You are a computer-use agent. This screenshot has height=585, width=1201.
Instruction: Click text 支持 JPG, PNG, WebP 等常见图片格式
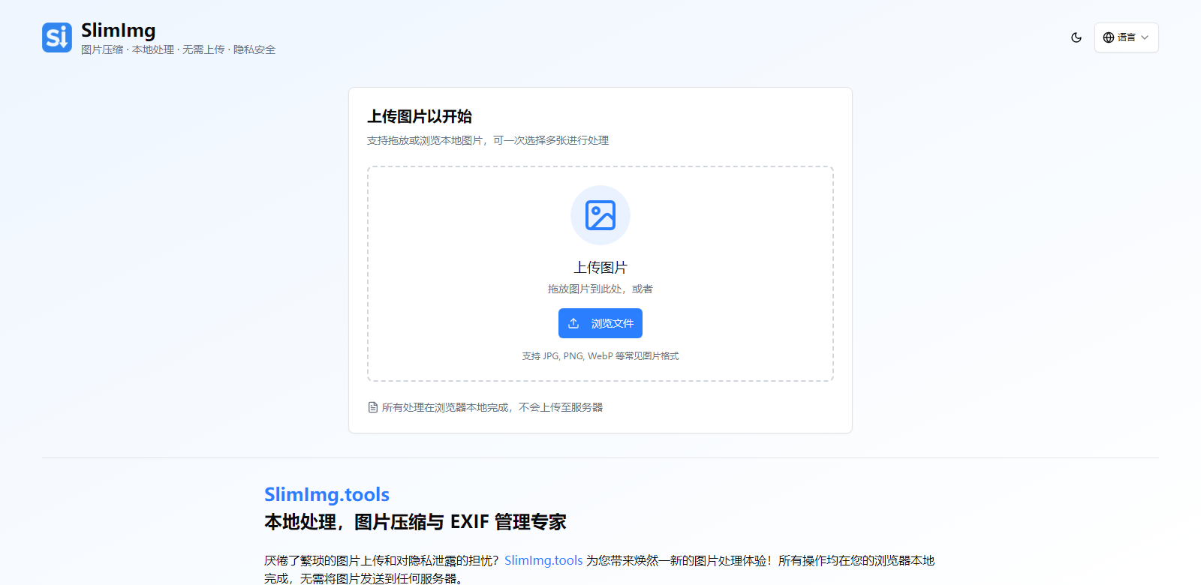(600, 356)
